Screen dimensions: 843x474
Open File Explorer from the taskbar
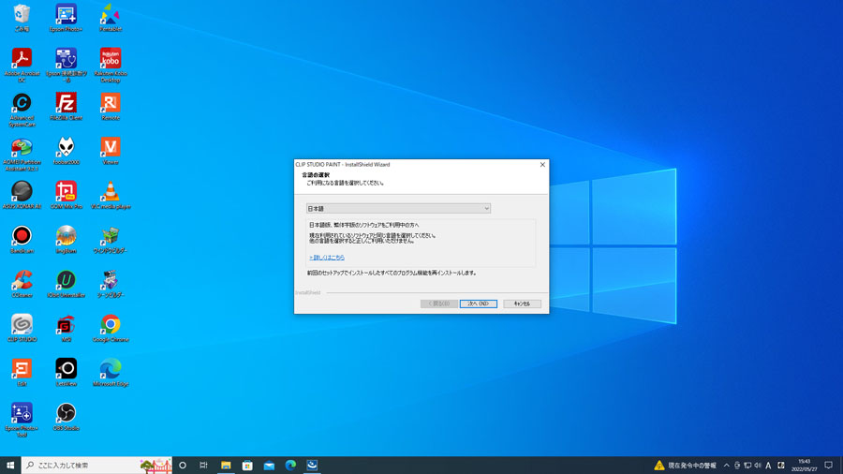pyautogui.click(x=226, y=466)
